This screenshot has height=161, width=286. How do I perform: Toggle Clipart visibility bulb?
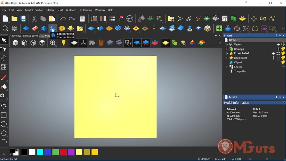(283, 62)
